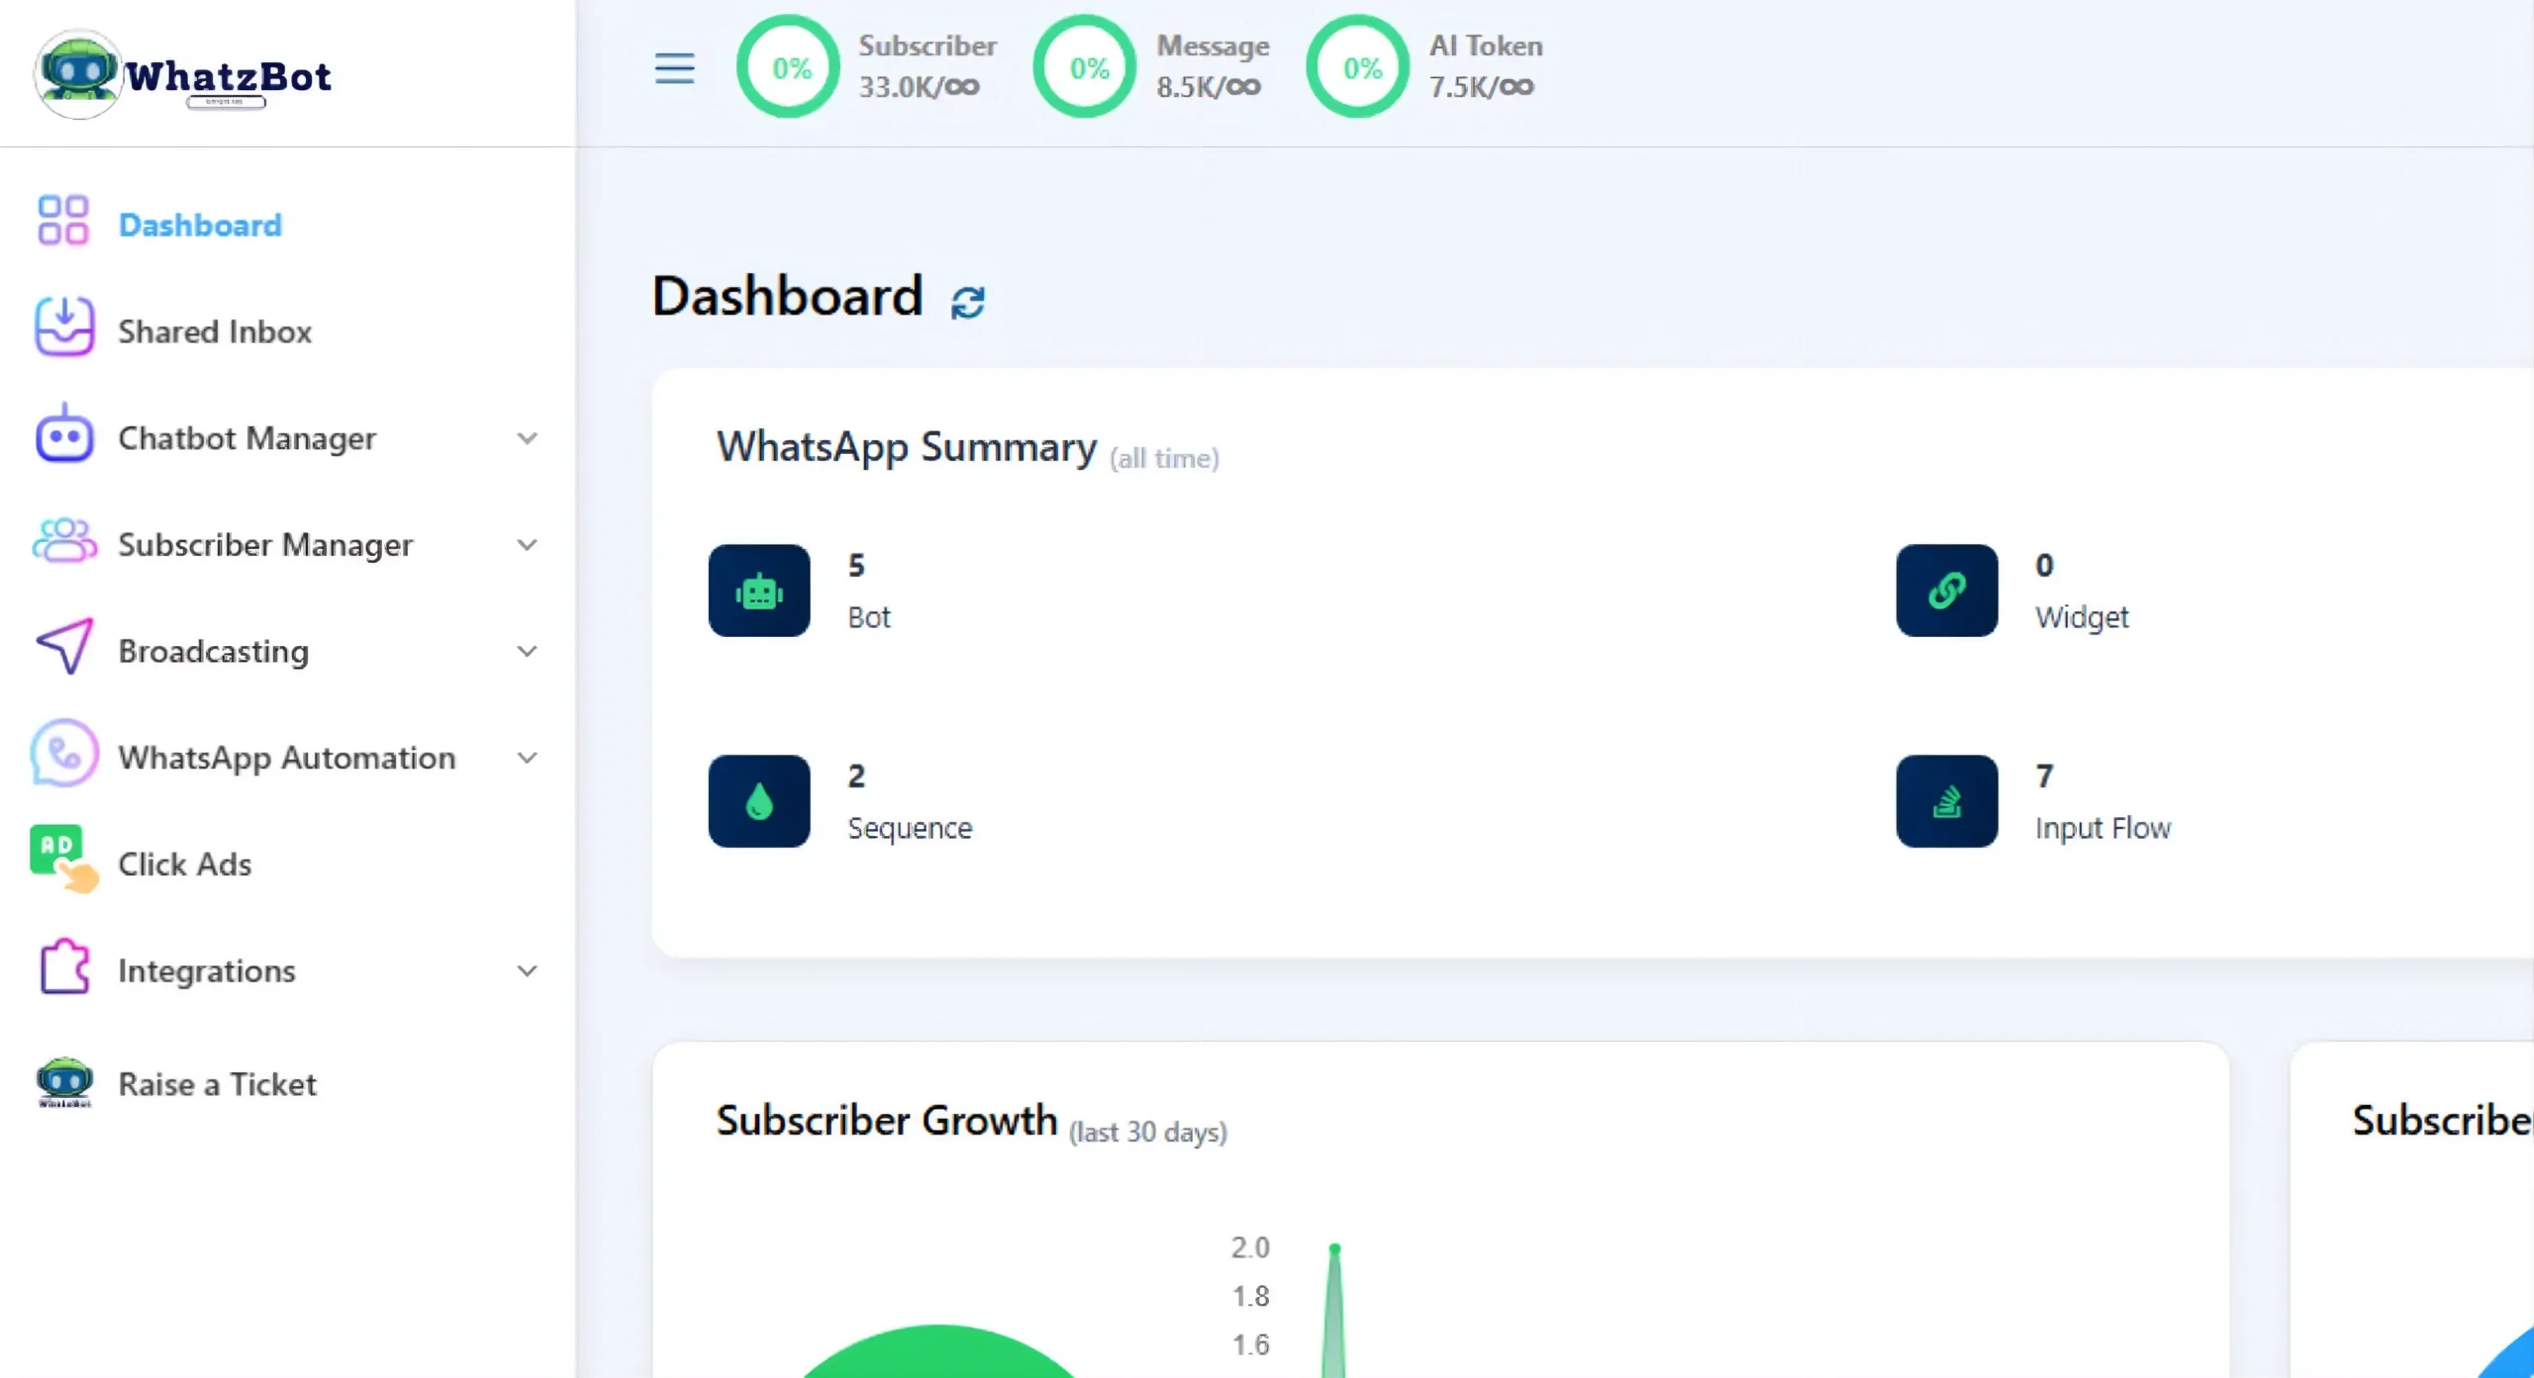Click the Bot robot summary icon
The image size is (2534, 1378).
point(759,591)
